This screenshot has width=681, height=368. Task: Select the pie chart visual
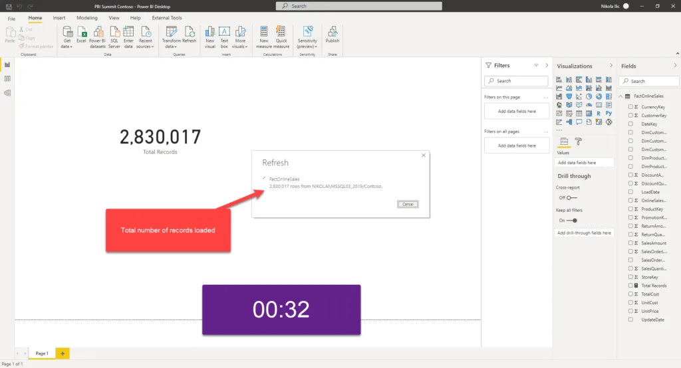click(x=589, y=96)
